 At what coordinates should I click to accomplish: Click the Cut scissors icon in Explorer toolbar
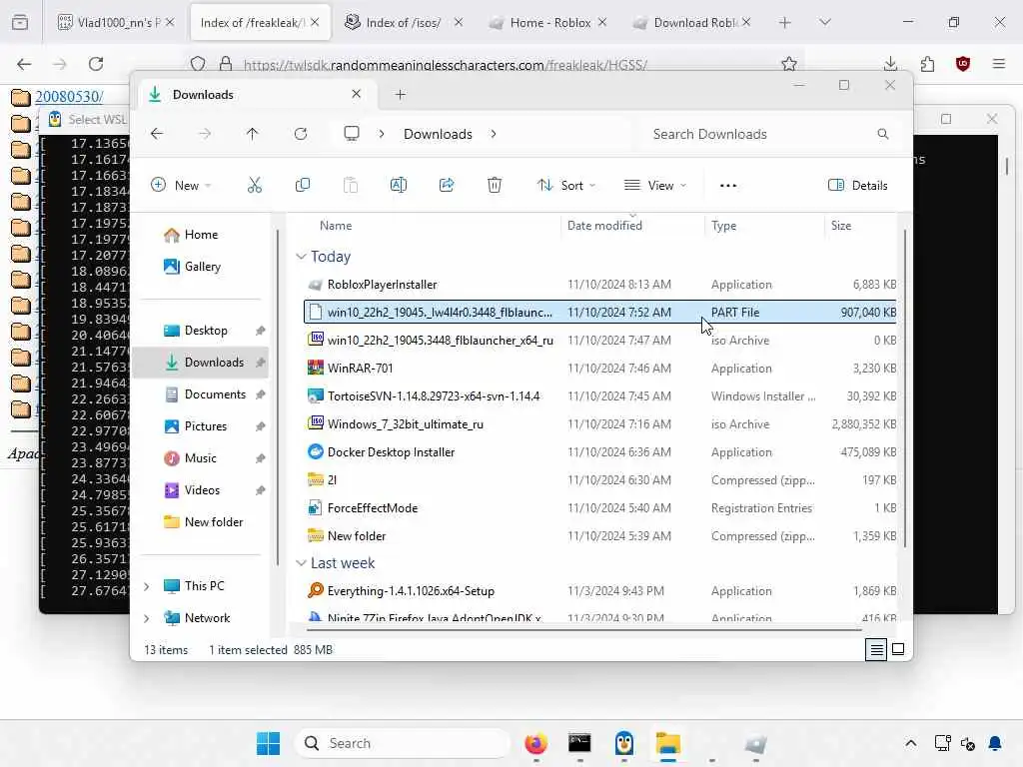[255, 185]
